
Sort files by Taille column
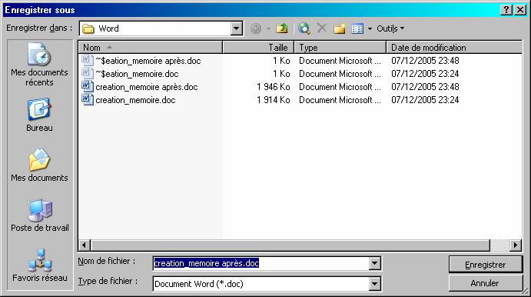(258, 48)
